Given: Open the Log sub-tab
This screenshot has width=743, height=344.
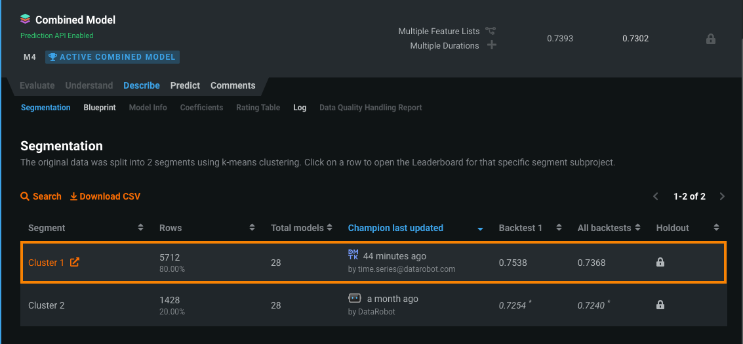Looking at the screenshot, I should [x=300, y=108].
